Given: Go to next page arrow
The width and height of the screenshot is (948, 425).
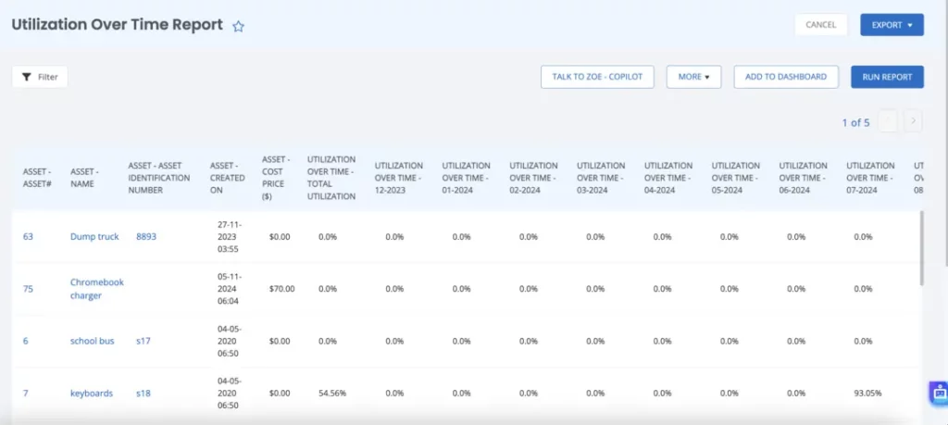Looking at the screenshot, I should point(913,121).
